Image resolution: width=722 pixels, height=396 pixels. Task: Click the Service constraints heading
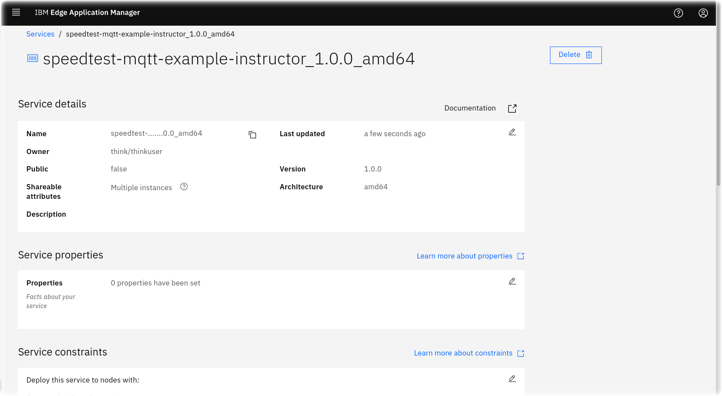(63, 352)
